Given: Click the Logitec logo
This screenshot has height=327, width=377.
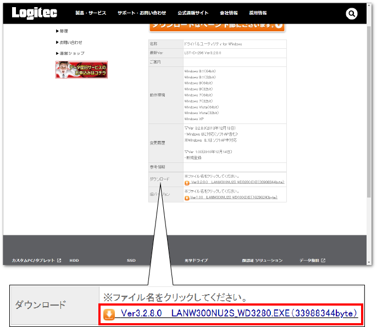Looking at the screenshot, I should coord(35,13).
